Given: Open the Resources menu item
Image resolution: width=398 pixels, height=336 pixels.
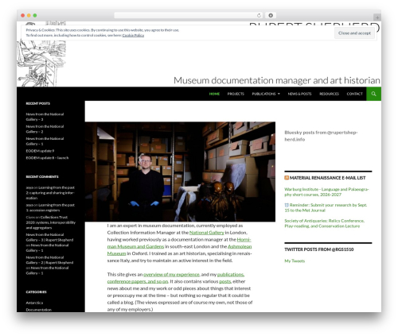Looking at the screenshot, I should [329, 94].
